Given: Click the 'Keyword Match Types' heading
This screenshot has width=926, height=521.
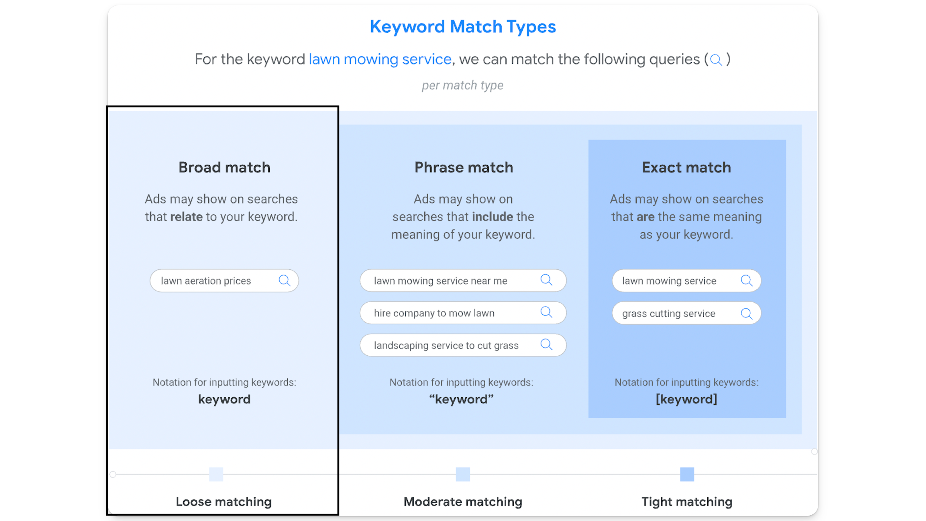Looking at the screenshot, I should [x=462, y=26].
